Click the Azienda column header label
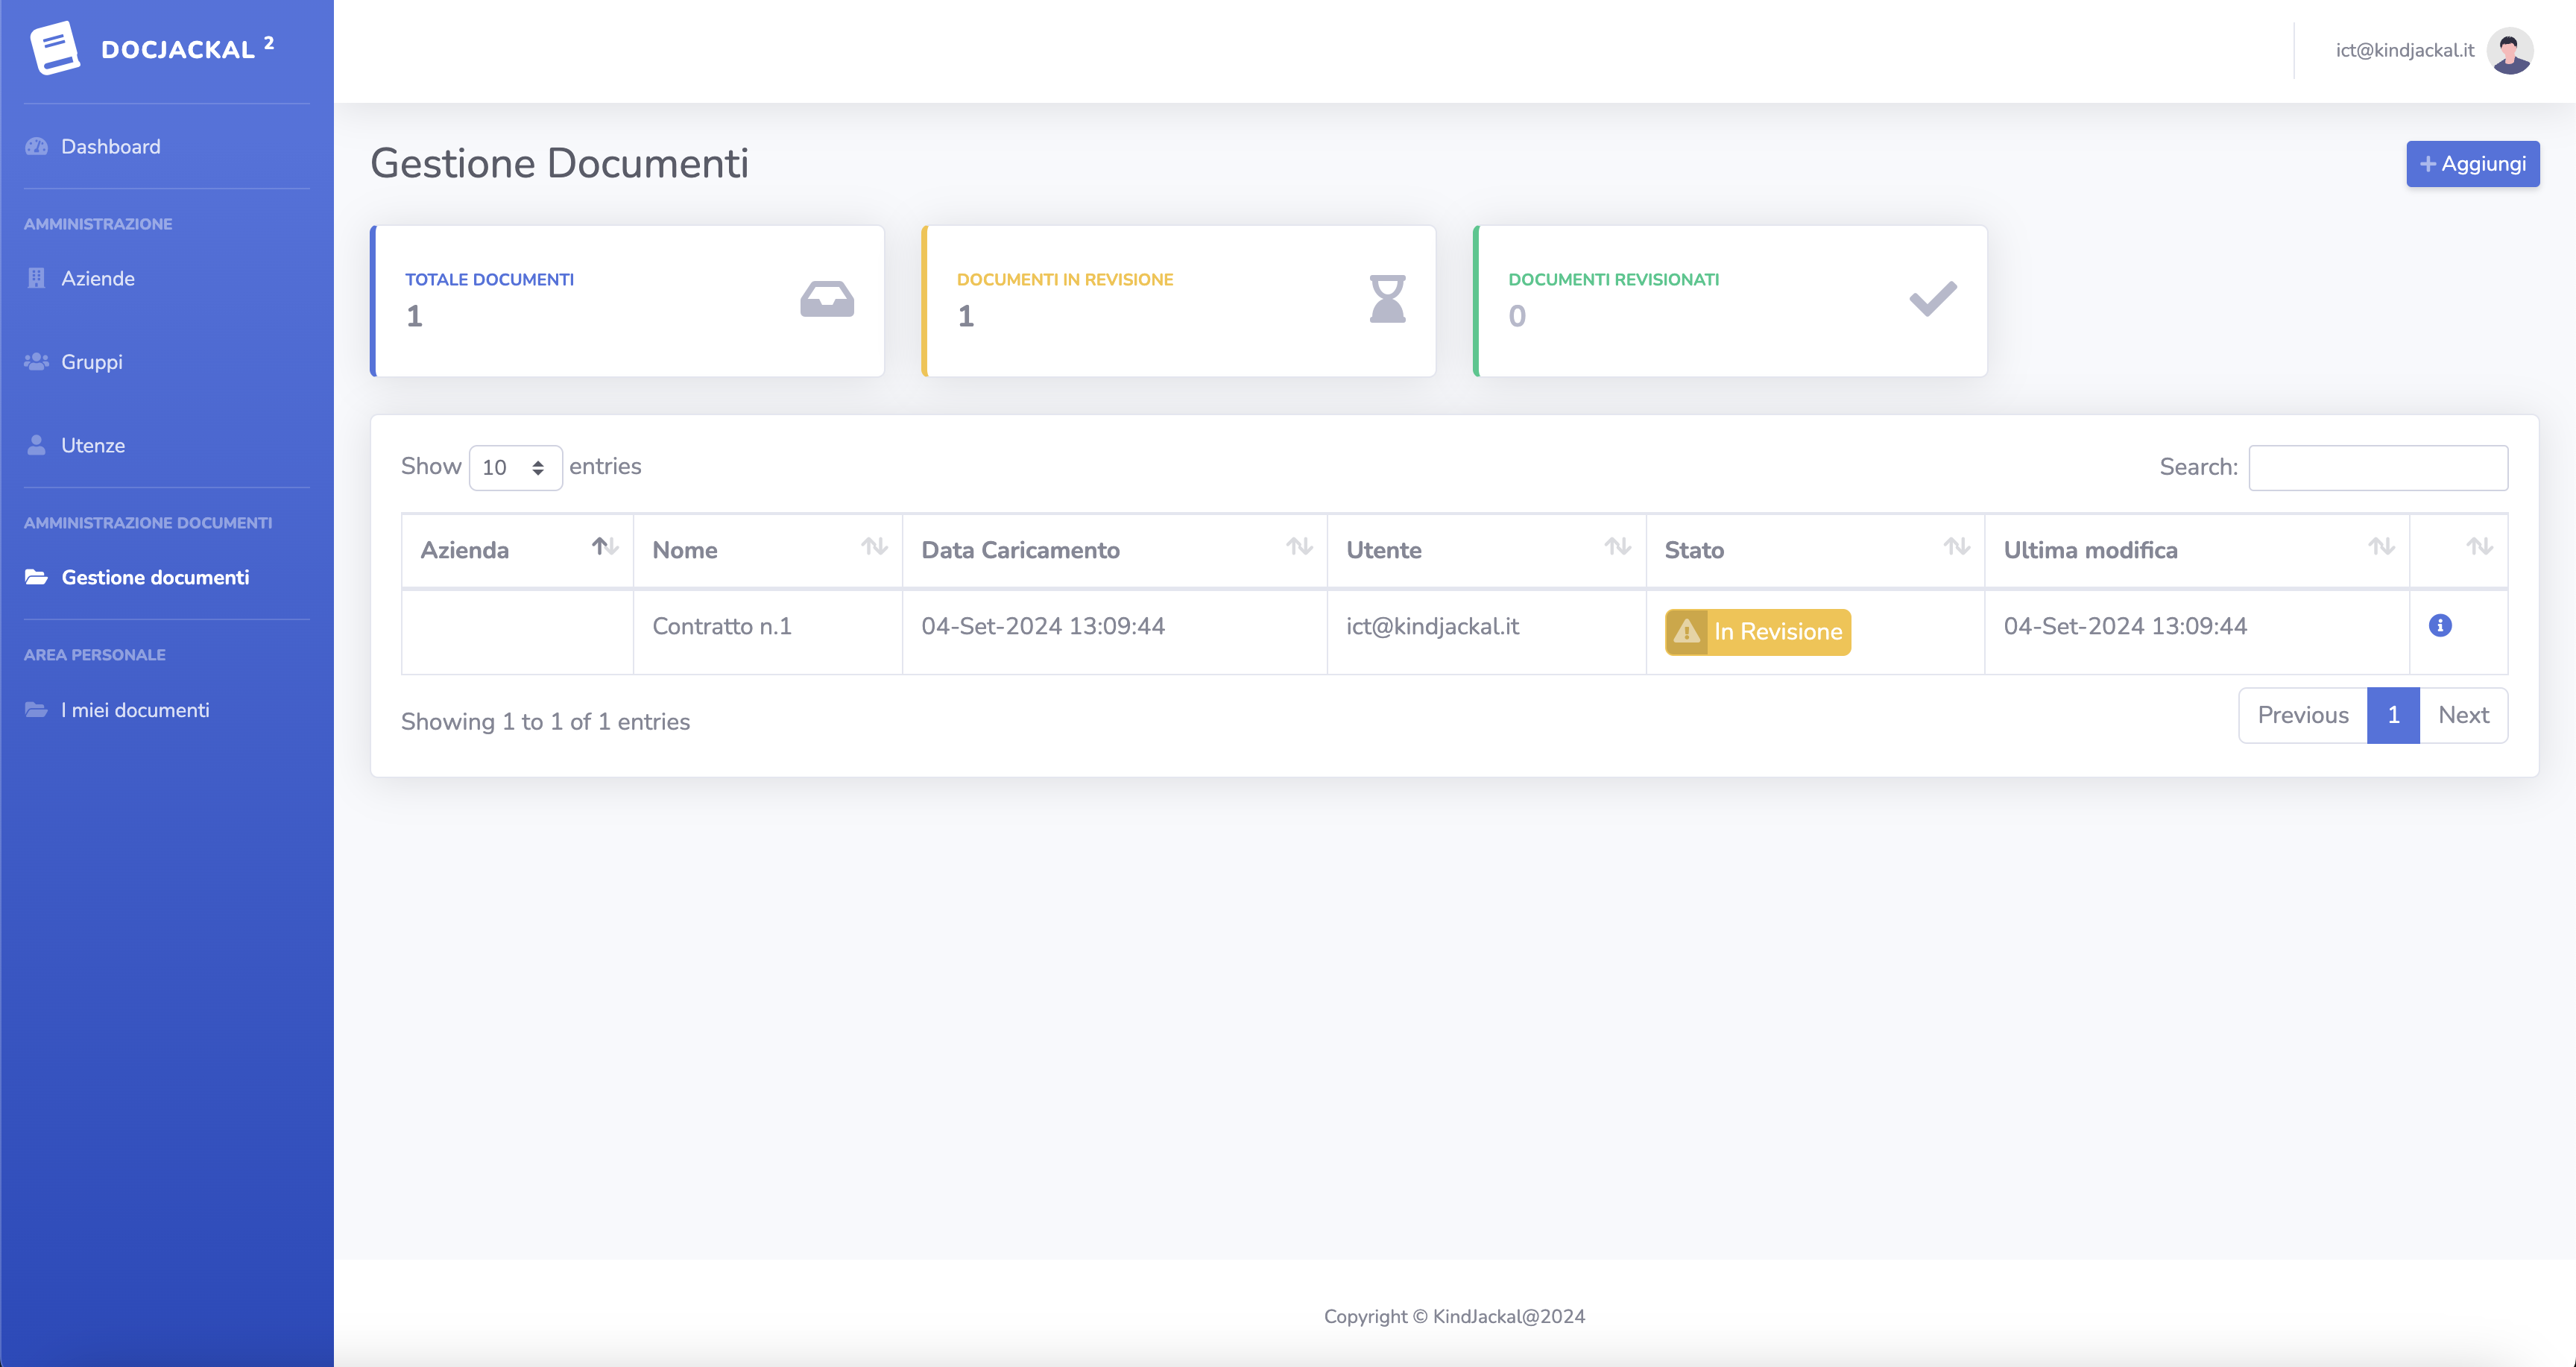Screen dimensions: 2576x1367 pyautogui.click(x=464, y=550)
